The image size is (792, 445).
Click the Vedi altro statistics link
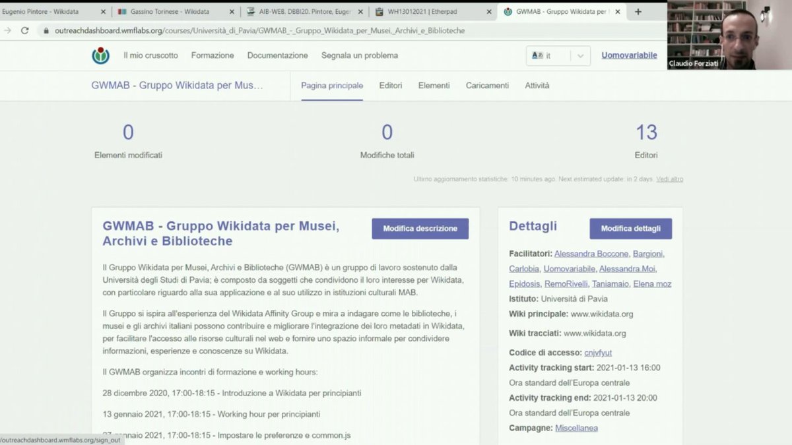tap(669, 179)
